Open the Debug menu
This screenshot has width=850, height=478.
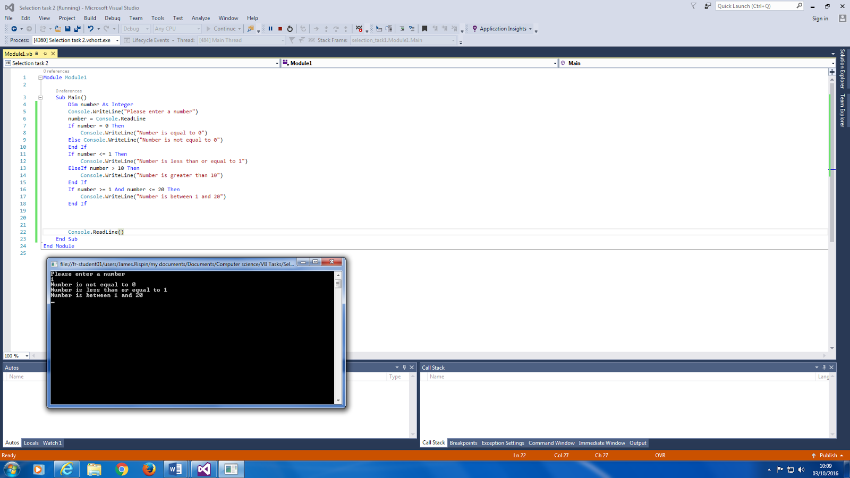112,18
